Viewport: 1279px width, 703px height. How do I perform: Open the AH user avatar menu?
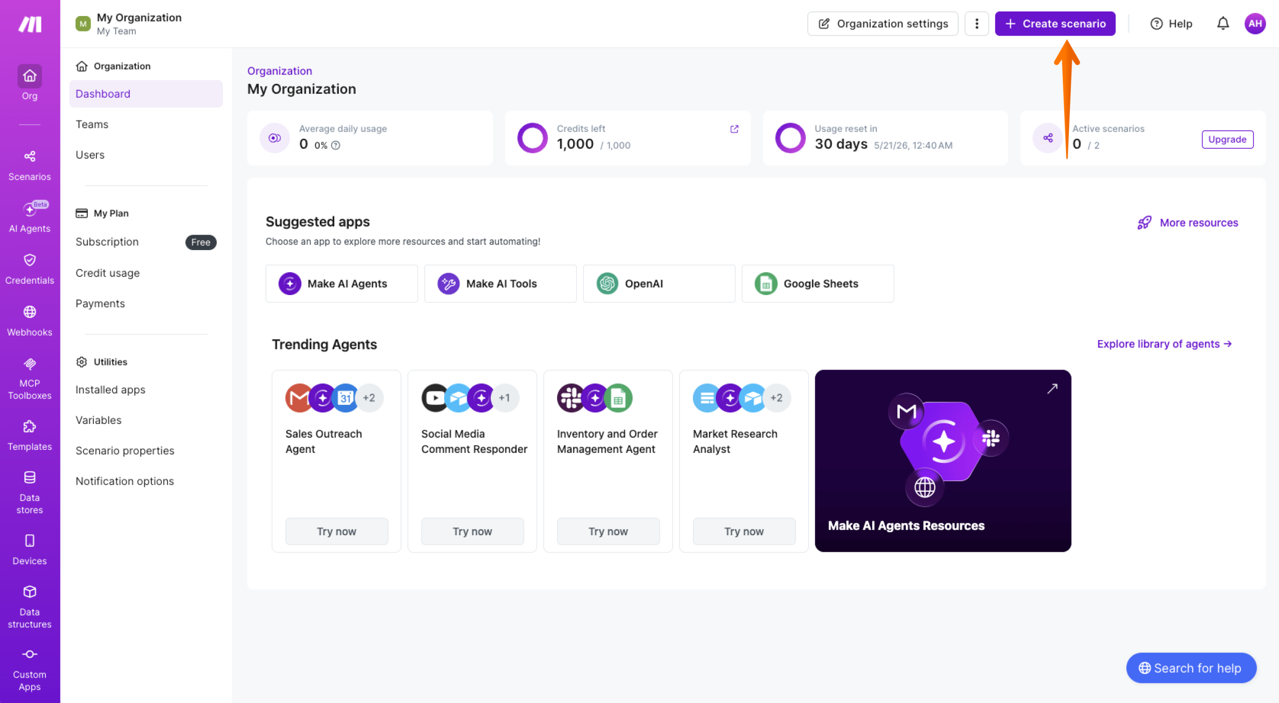tap(1255, 23)
